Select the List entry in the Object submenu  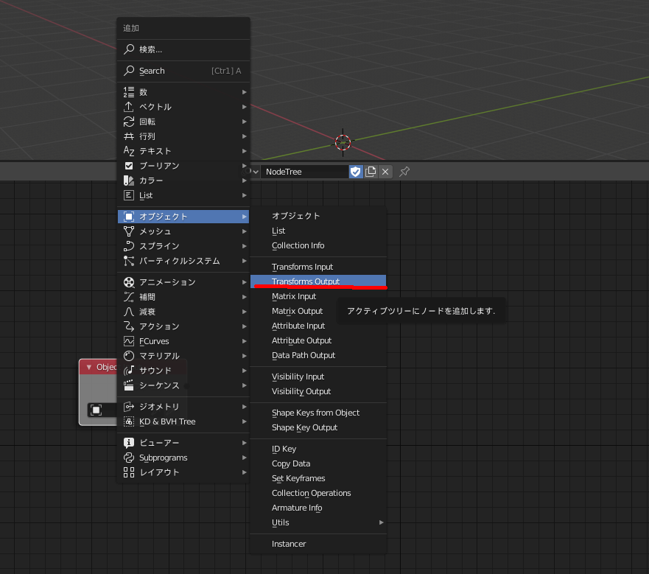coord(318,231)
